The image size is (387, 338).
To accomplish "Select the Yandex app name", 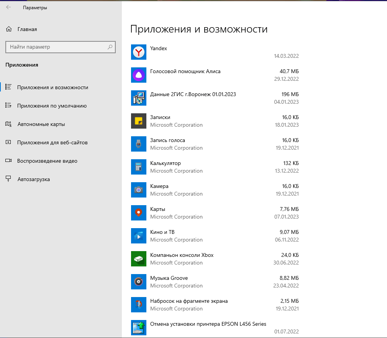I will 159,48.
